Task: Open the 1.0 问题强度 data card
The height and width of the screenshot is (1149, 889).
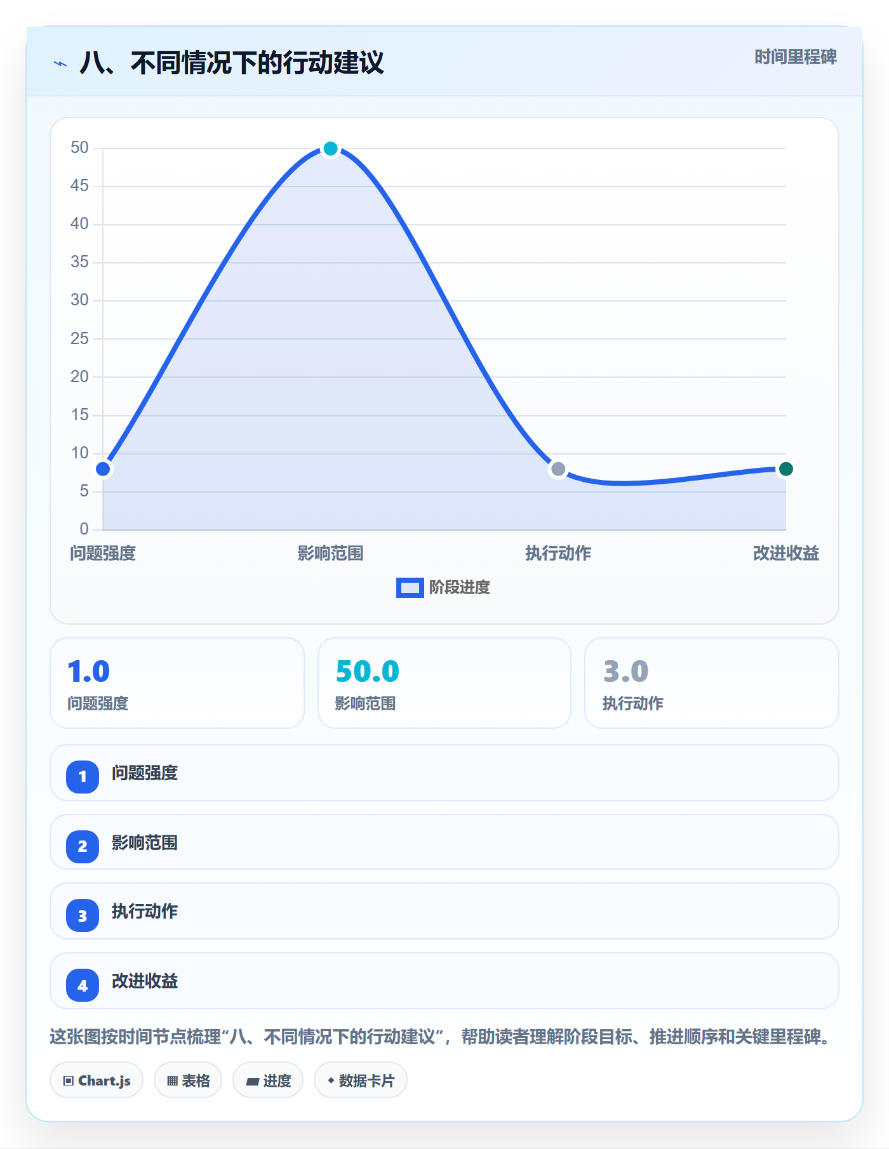Action: [x=177, y=683]
